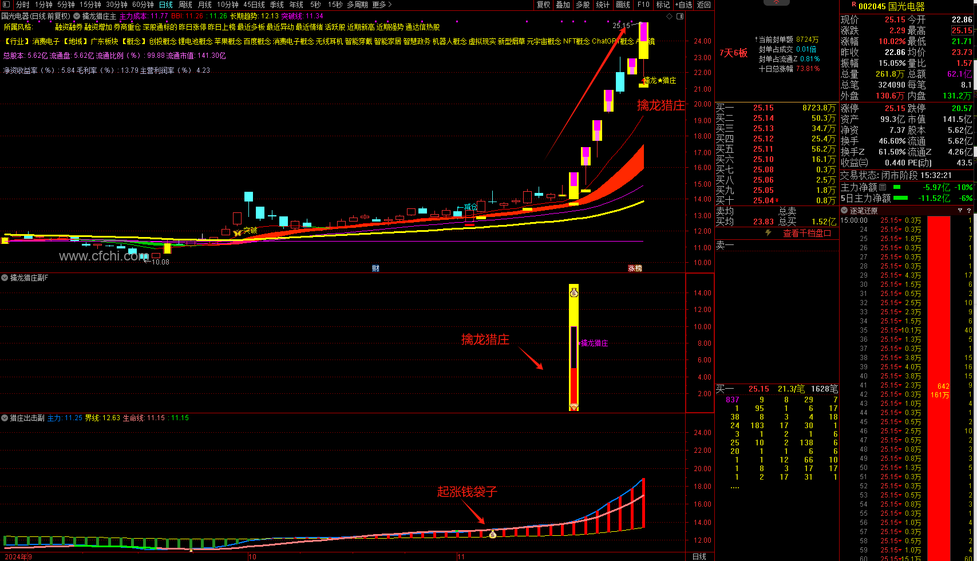The height and width of the screenshot is (561, 977).
Task: Click the 7天6板 limit-up label
Action: (x=734, y=53)
